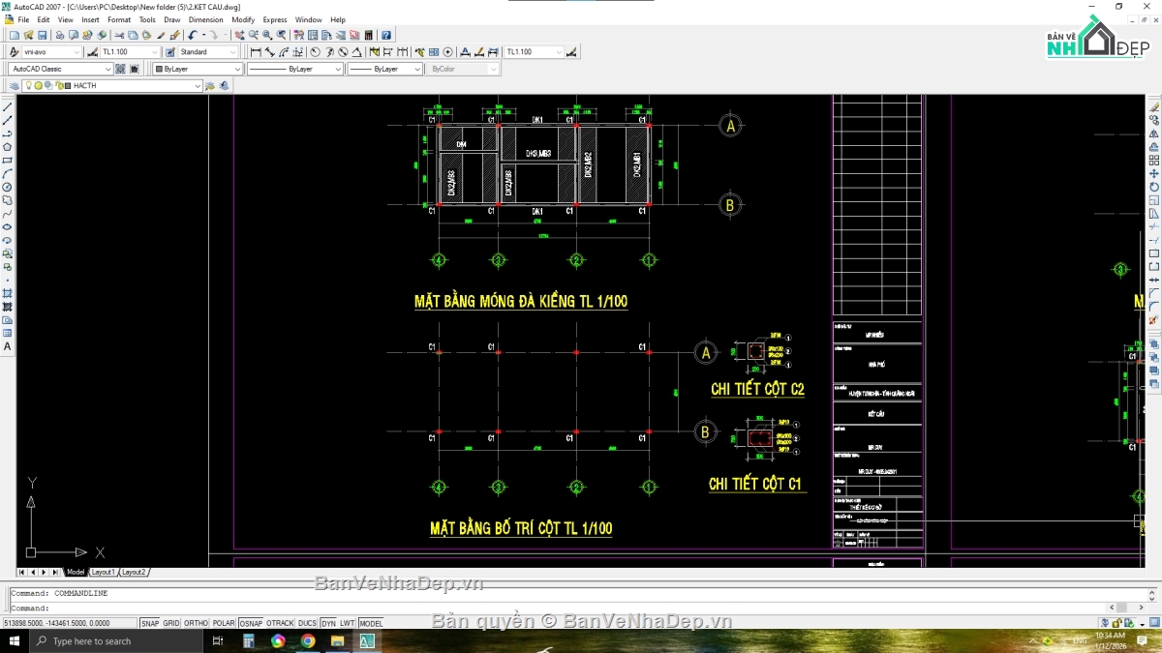
Task: Toggle OTRACK in status bar
Action: (x=280, y=623)
